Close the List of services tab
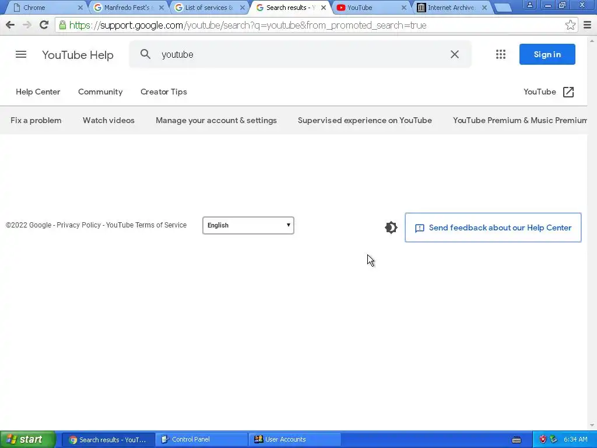 tap(243, 8)
